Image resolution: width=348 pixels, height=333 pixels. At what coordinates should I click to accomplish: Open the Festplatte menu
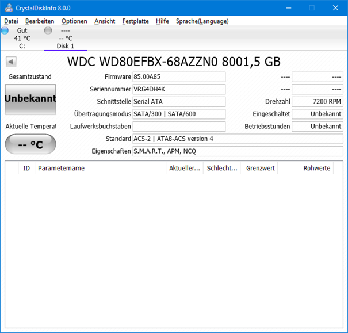[x=136, y=21]
